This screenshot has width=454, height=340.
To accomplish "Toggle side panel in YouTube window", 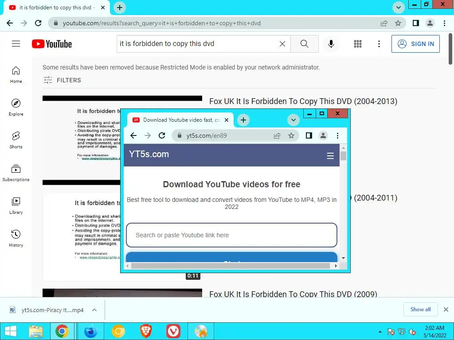I will click(x=416, y=23).
